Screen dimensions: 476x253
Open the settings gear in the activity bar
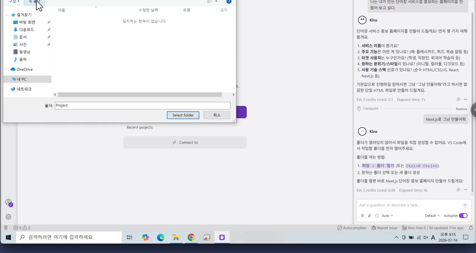click(8, 217)
